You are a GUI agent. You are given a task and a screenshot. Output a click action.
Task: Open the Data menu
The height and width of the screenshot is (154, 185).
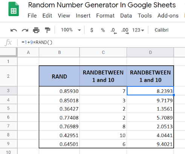pos(126,16)
